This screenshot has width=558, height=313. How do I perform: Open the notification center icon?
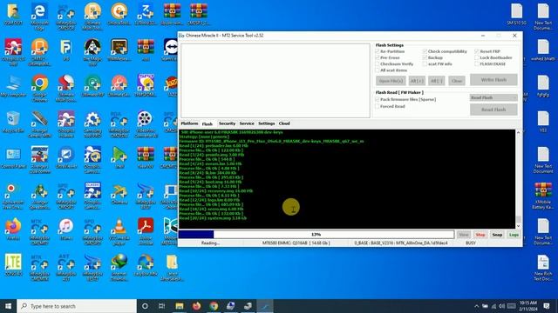[x=547, y=306]
